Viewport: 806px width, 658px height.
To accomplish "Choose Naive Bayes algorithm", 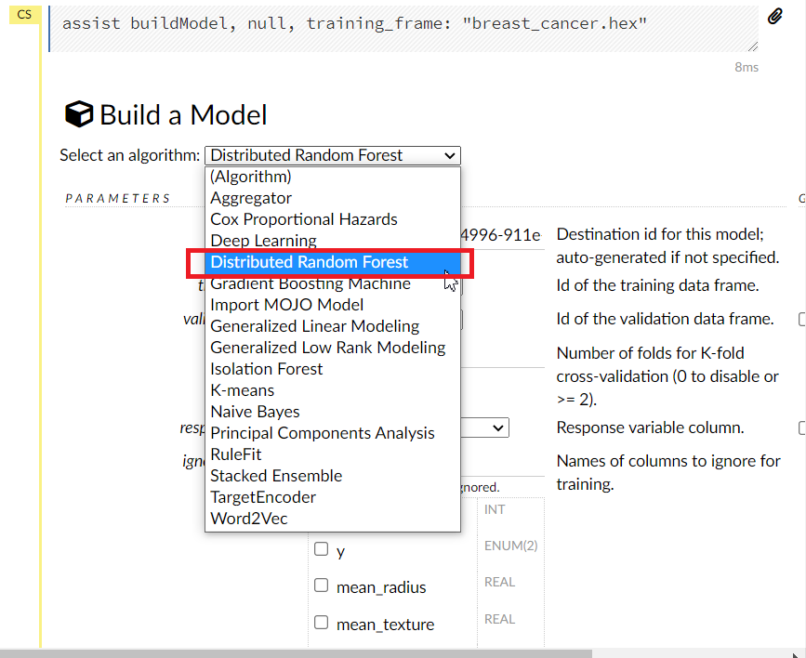I will [255, 412].
